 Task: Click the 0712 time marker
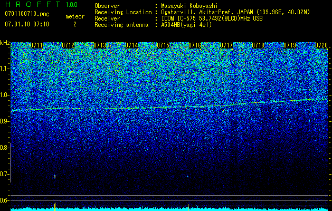click(x=68, y=45)
